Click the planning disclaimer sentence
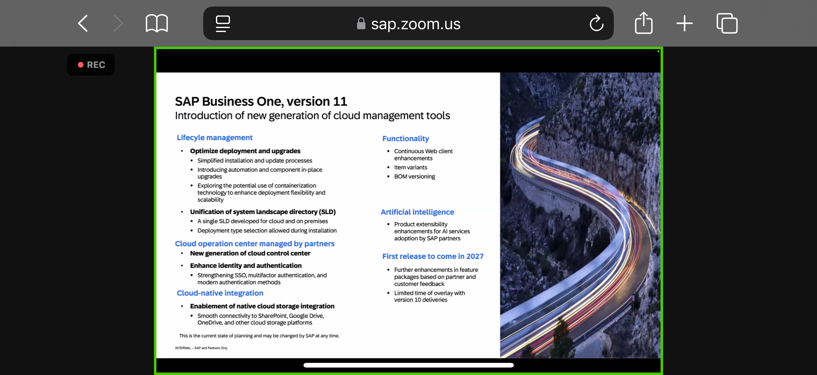The height and width of the screenshot is (375, 817). [259, 336]
